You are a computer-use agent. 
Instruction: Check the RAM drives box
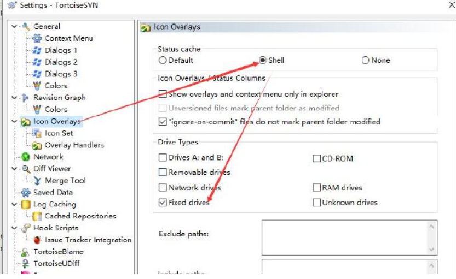tap(316, 187)
